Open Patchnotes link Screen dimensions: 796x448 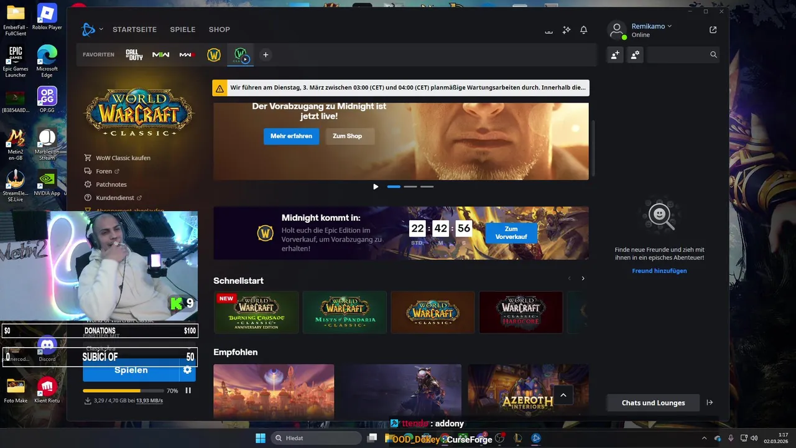tap(111, 185)
